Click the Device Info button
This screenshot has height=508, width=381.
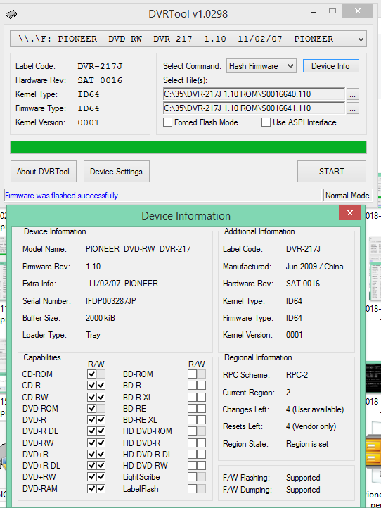330,66
